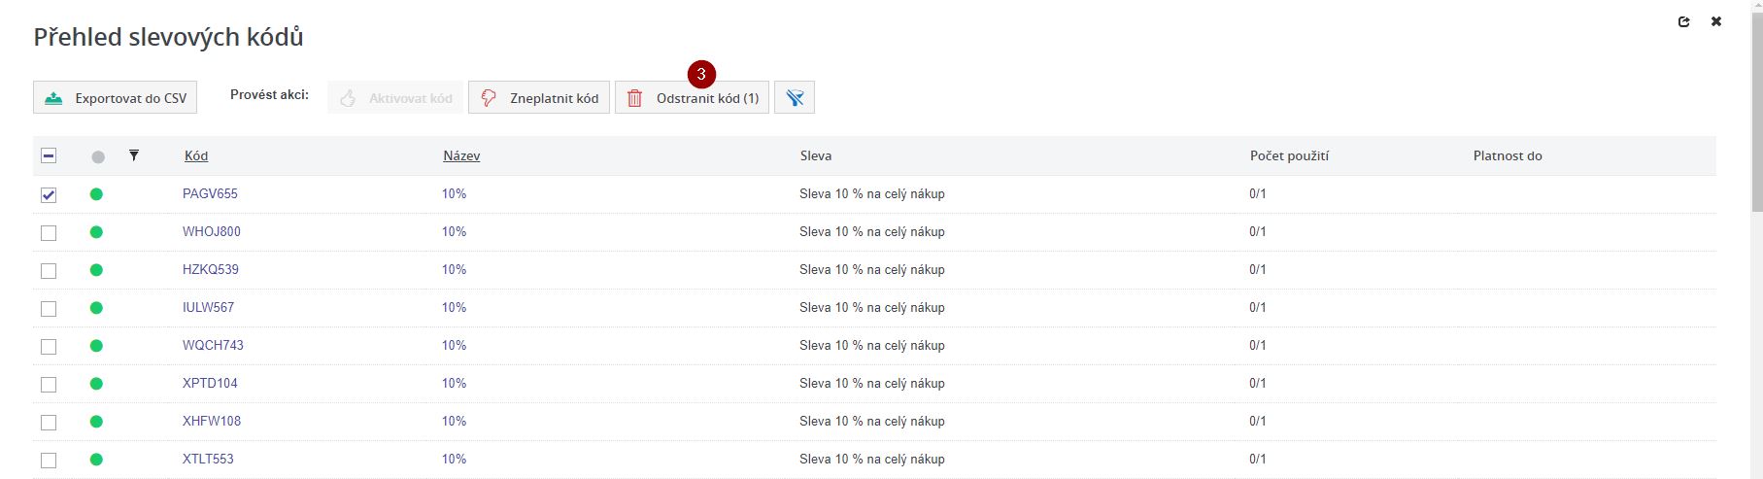Click the refresh icon at top right
Screen dimensions: 1763x479
pyautogui.click(x=1684, y=21)
